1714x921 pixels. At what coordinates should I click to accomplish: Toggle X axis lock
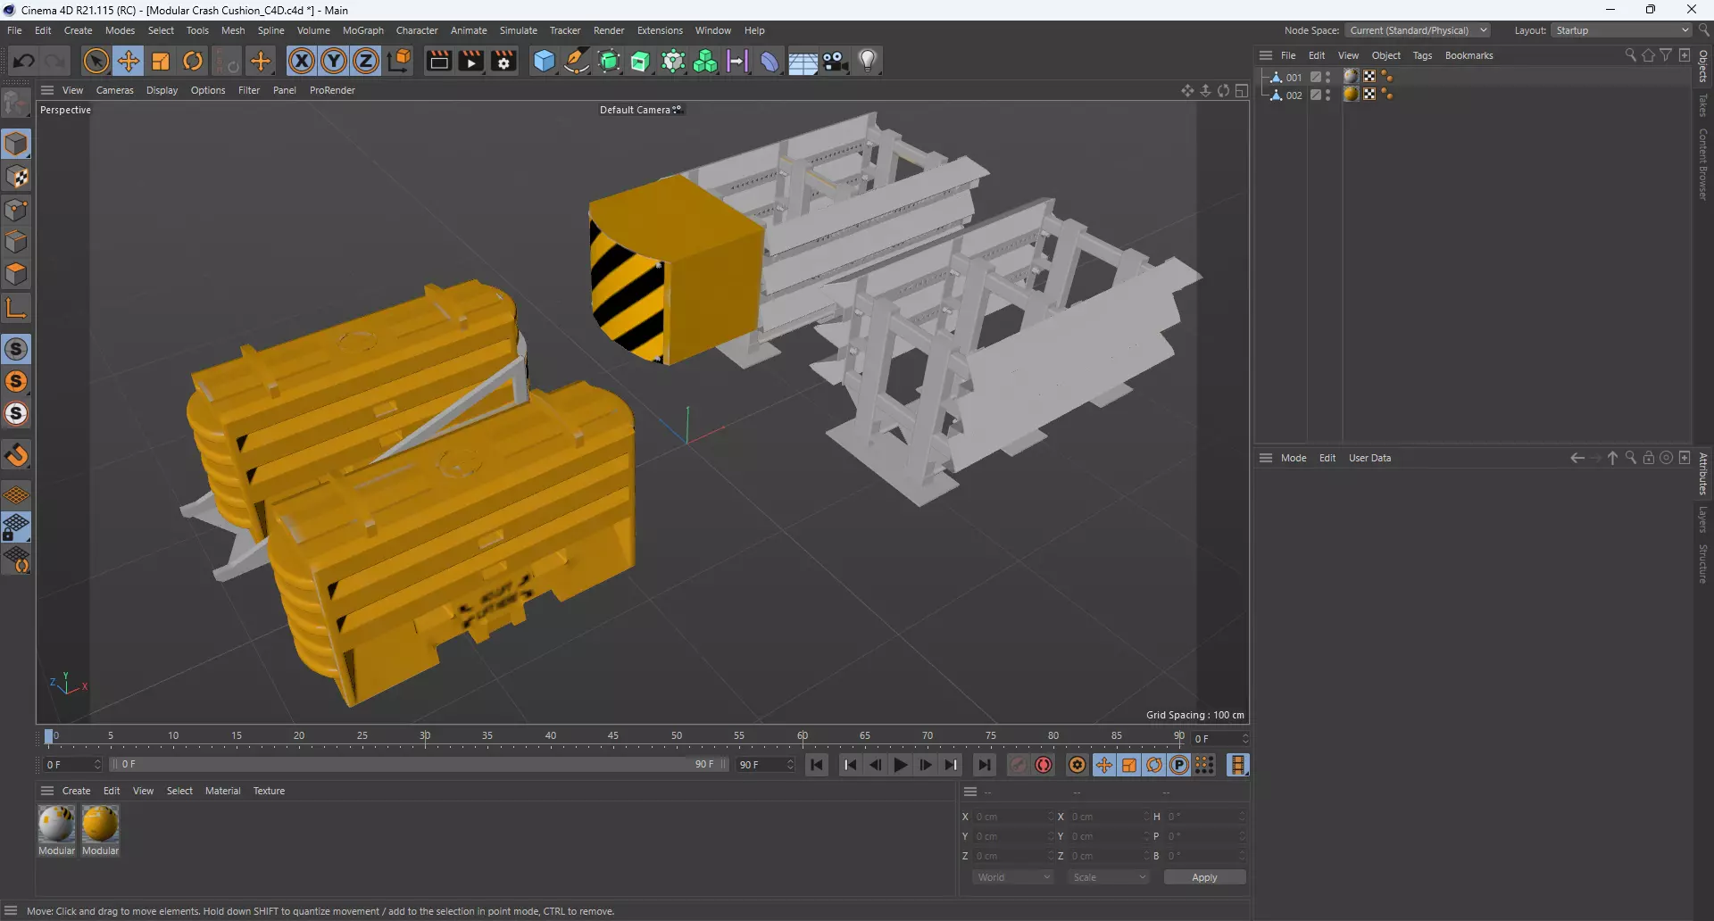coord(302,61)
